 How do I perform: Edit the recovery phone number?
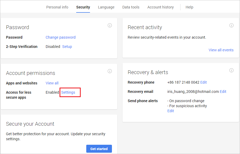pos(203,82)
